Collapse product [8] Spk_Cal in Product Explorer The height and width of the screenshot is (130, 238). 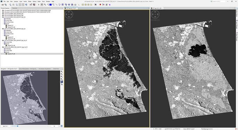click(x=1, y=29)
